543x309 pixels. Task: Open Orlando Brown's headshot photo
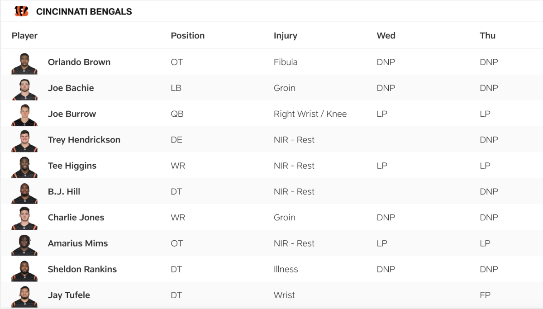point(24,63)
